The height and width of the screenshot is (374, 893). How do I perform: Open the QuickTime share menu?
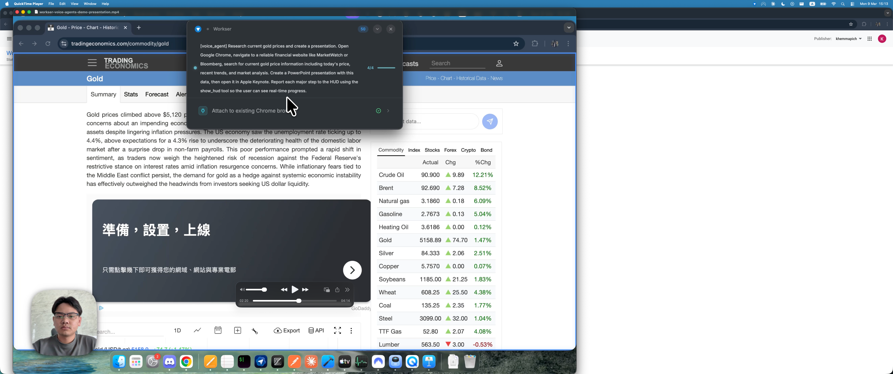click(x=337, y=290)
